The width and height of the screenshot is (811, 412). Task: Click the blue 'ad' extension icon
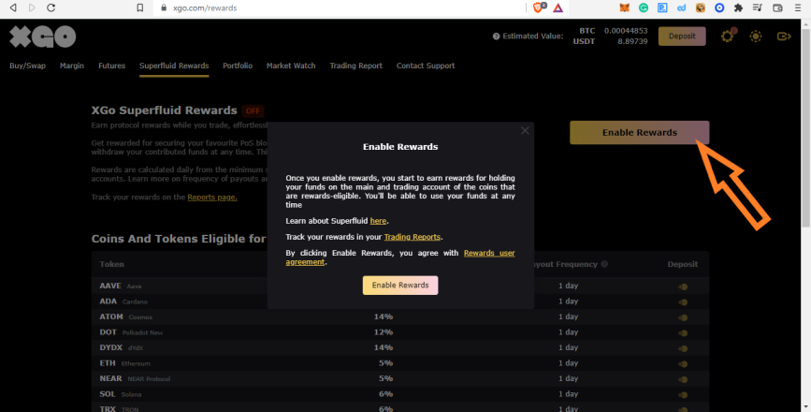point(681,7)
